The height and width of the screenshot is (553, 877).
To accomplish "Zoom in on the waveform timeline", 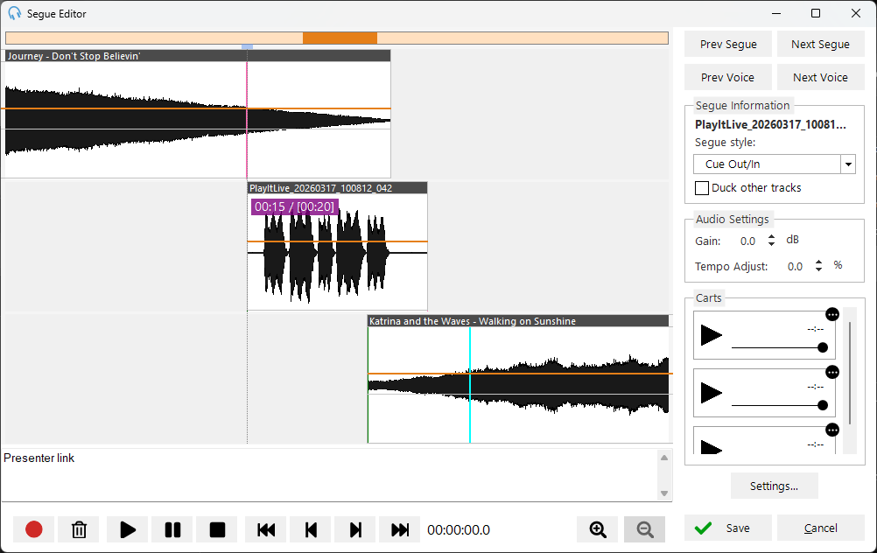I will [597, 529].
